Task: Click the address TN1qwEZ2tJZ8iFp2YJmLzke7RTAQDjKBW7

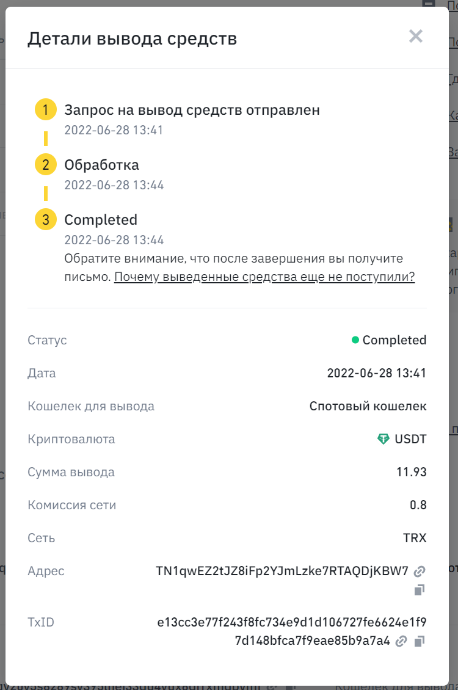Action: pos(282,571)
